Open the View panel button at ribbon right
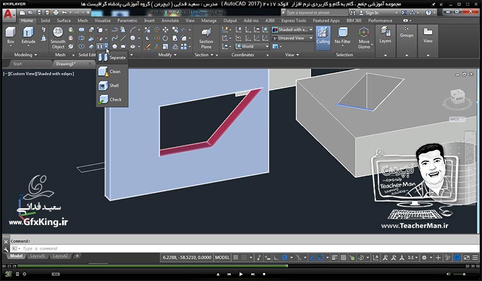482x281 pixels. 428,41
